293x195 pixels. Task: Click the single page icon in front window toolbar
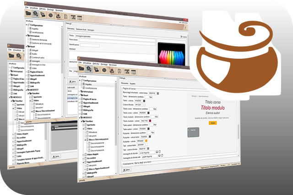point(119,71)
